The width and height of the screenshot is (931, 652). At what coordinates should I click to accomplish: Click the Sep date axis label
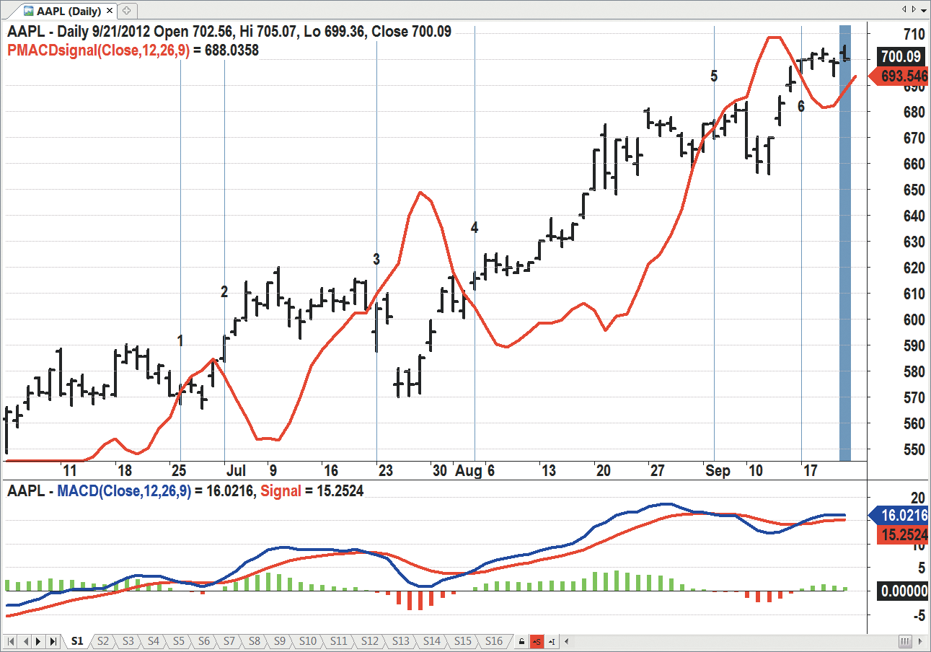coord(718,471)
